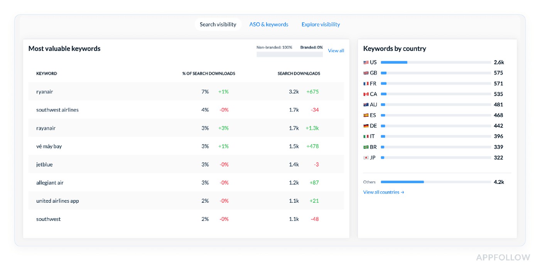Click the DE flag icon
Viewport: 540px width, 271px height.
366,126
